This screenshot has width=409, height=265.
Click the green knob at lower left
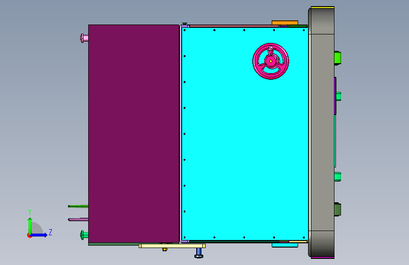coord(84,235)
